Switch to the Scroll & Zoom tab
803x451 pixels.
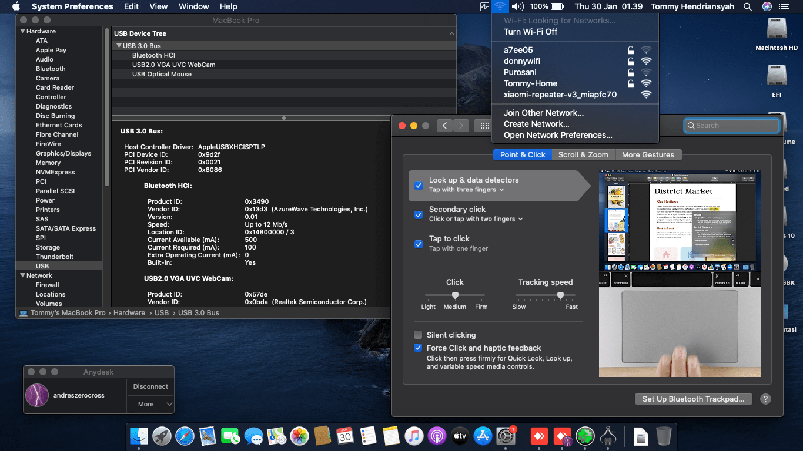click(x=583, y=154)
